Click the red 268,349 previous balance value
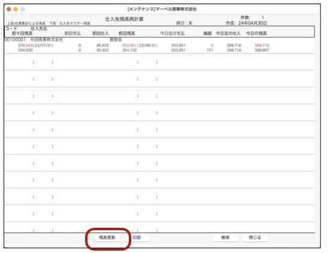The image size is (329, 253). 25,46
